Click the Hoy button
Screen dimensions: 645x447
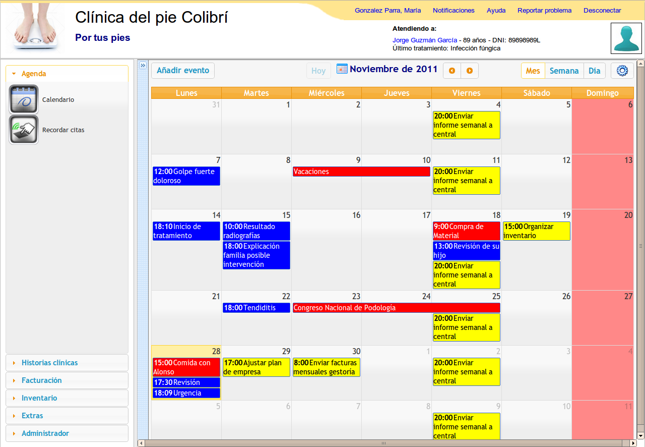click(x=318, y=71)
